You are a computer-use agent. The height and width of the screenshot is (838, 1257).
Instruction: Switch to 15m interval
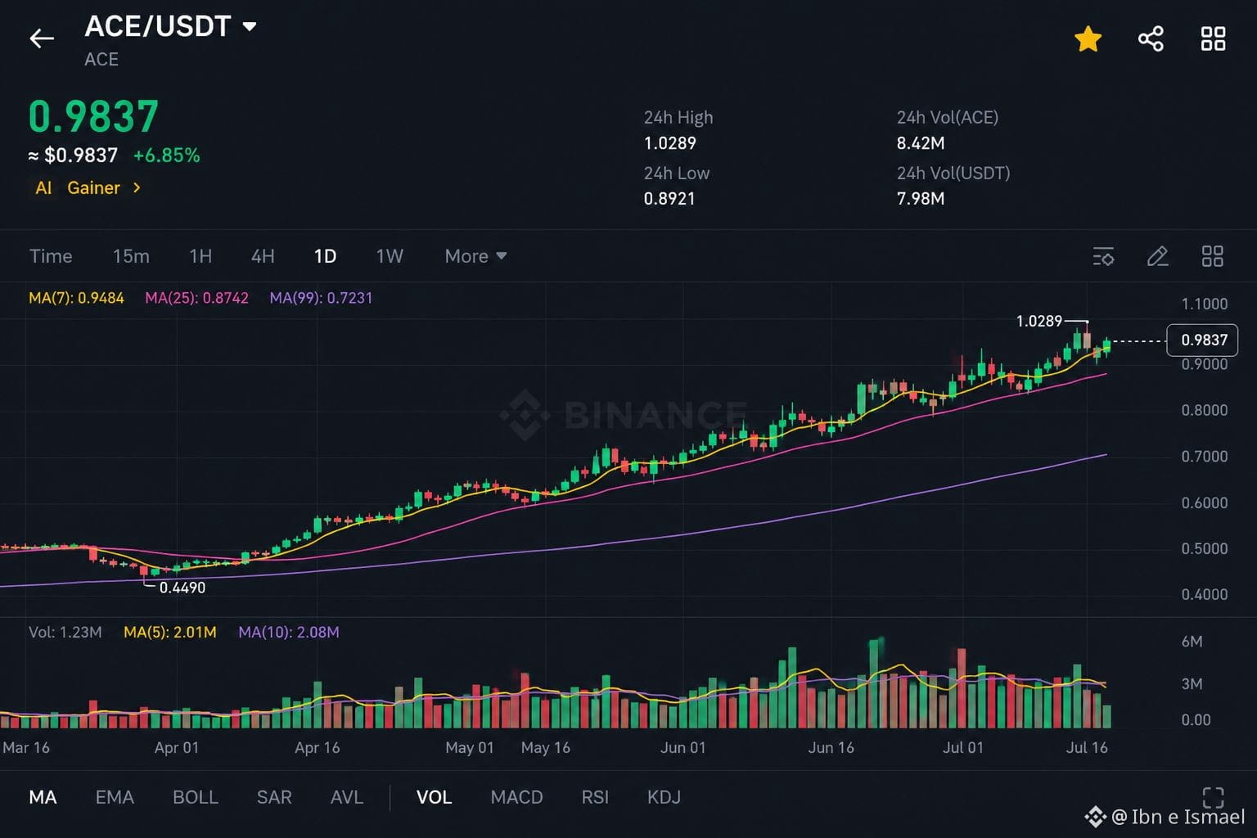[x=131, y=256]
